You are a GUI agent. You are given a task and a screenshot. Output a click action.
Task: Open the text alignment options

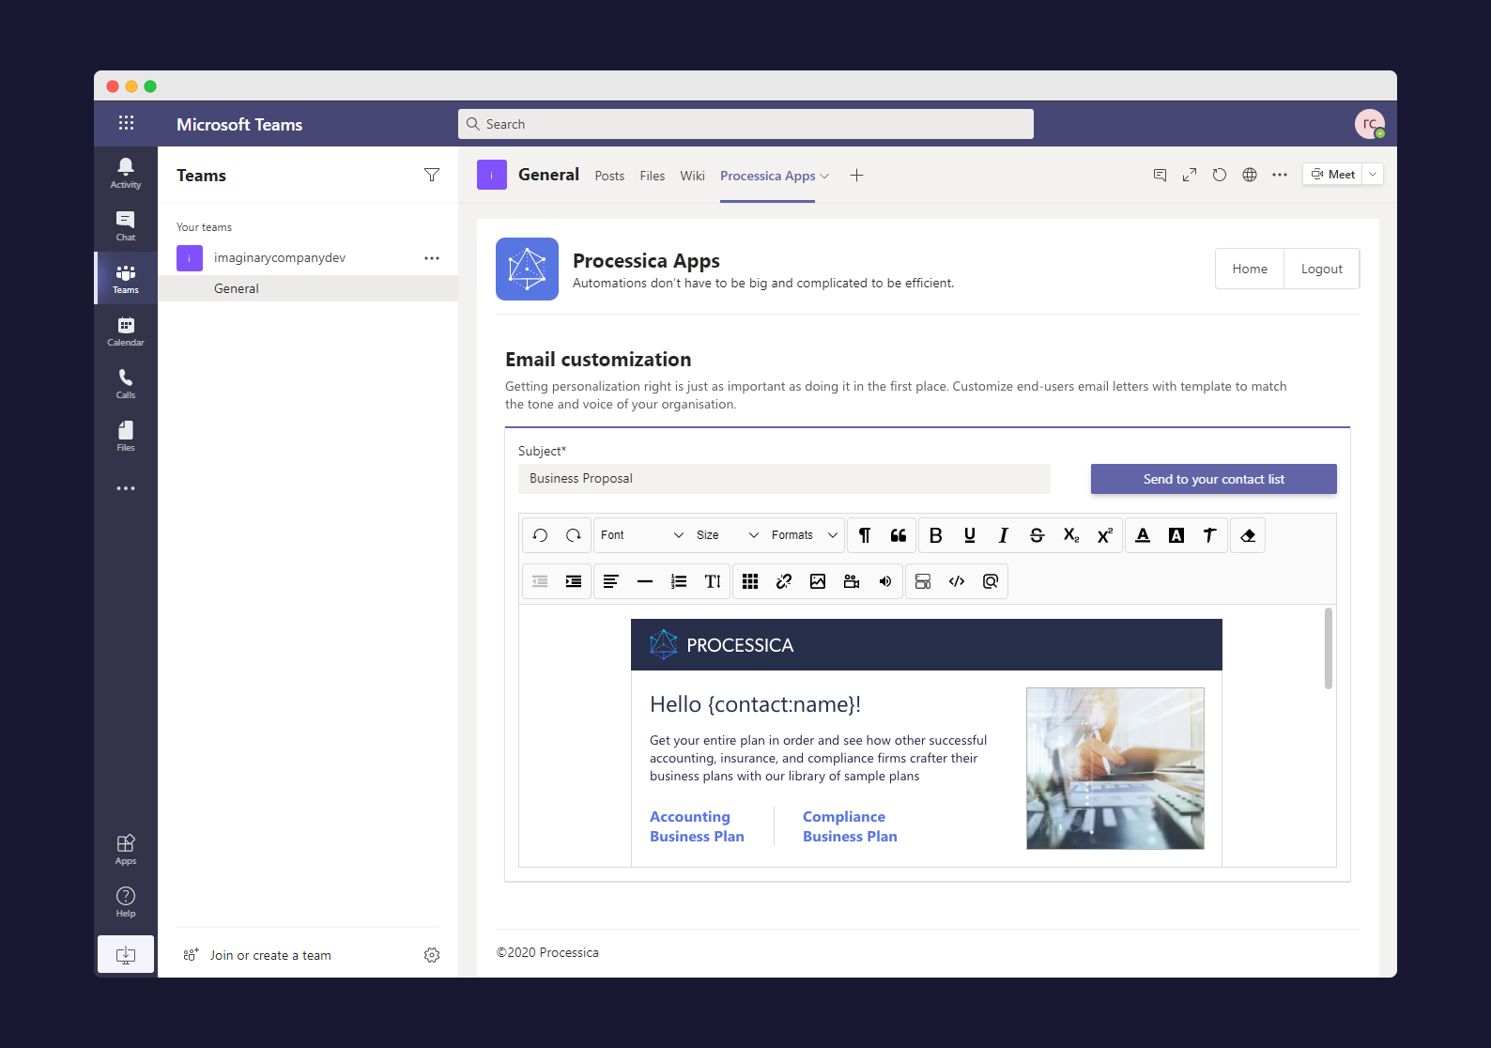[x=611, y=581]
